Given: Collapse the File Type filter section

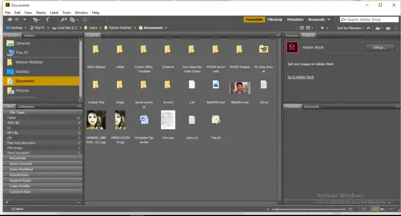Looking at the screenshot, I should 42,112.
